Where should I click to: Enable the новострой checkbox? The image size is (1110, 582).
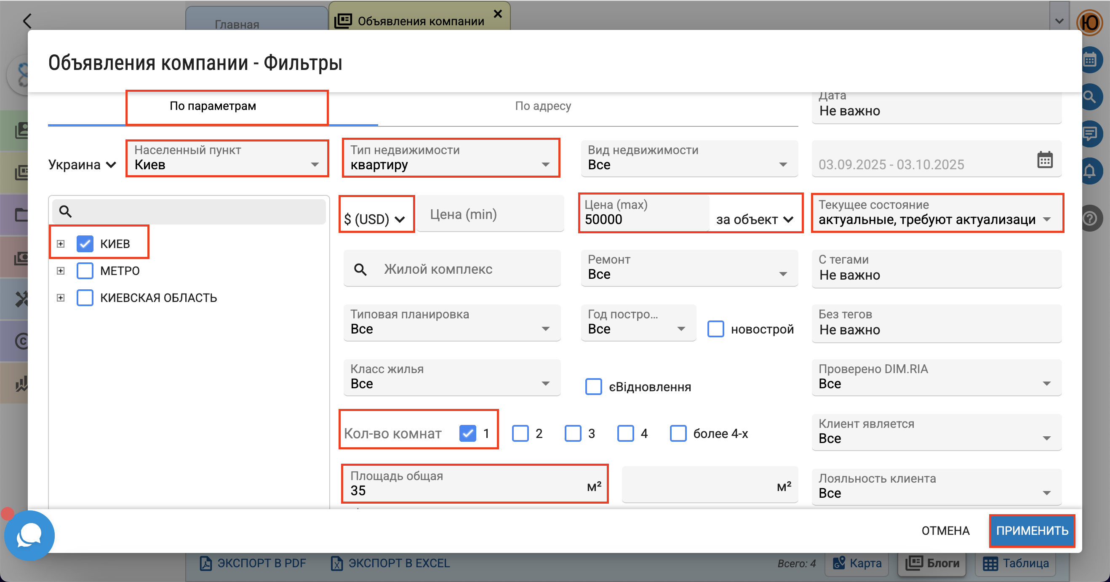(x=715, y=329)
